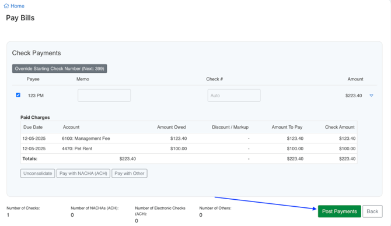Click the $123.40 Amount Owed cell
This screenshot has height=226, width=391.
pos(179,139)
